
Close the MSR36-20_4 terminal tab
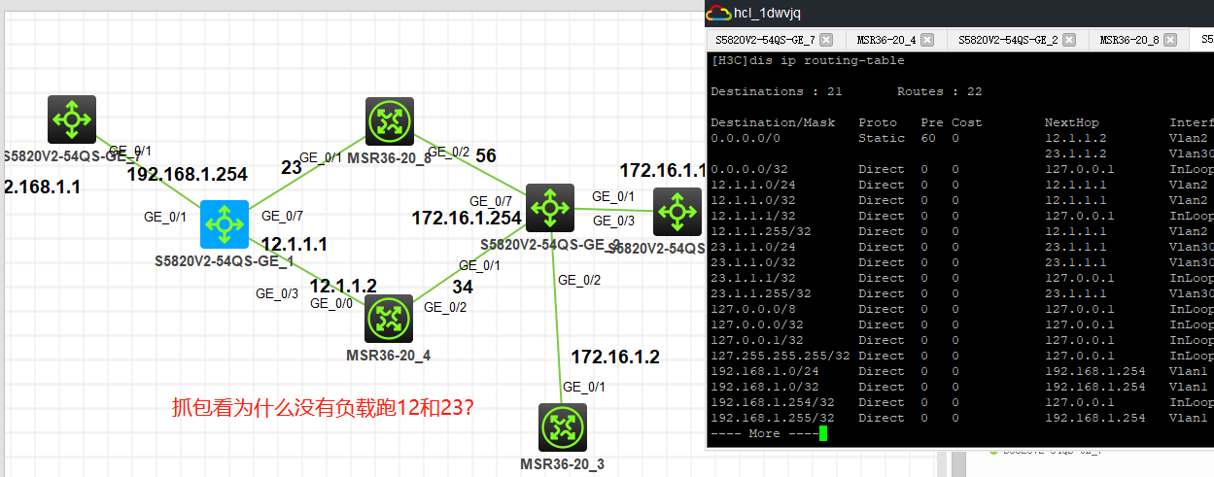(927, 40)
